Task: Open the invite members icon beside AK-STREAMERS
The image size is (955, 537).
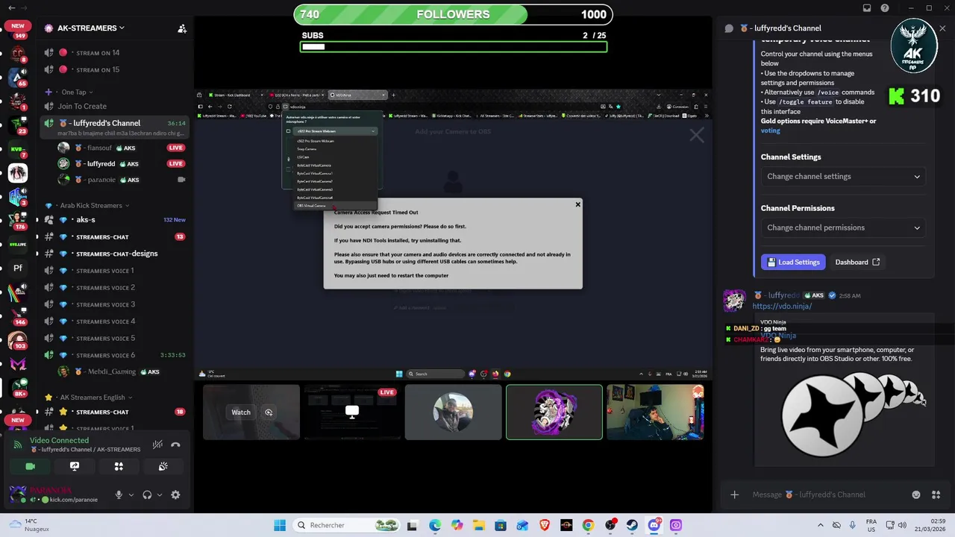Action: coord(181,28)
